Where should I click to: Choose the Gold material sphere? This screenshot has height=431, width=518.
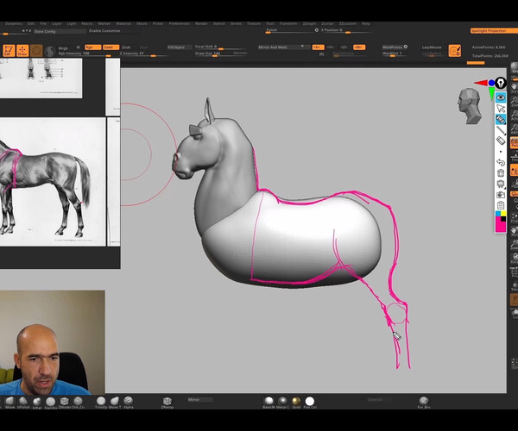(x=296, y=401)
